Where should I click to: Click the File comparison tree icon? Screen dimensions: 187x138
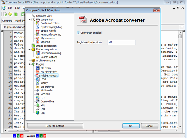coord(33,20)
